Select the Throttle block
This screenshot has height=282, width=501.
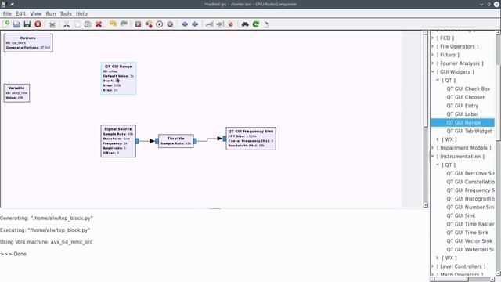tap(175, 141)
